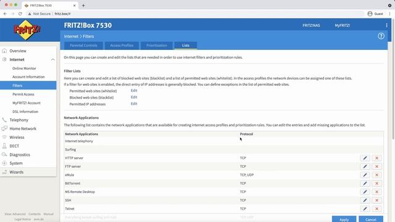This screenshot has width=395, height=222.
Task: Collapse the Internet menu section chevron
Action: point(53,60)
